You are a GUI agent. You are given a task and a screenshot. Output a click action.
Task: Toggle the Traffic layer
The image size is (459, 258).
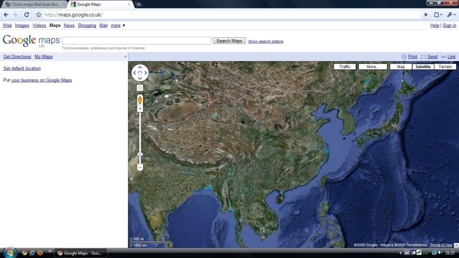pos(345,67)
